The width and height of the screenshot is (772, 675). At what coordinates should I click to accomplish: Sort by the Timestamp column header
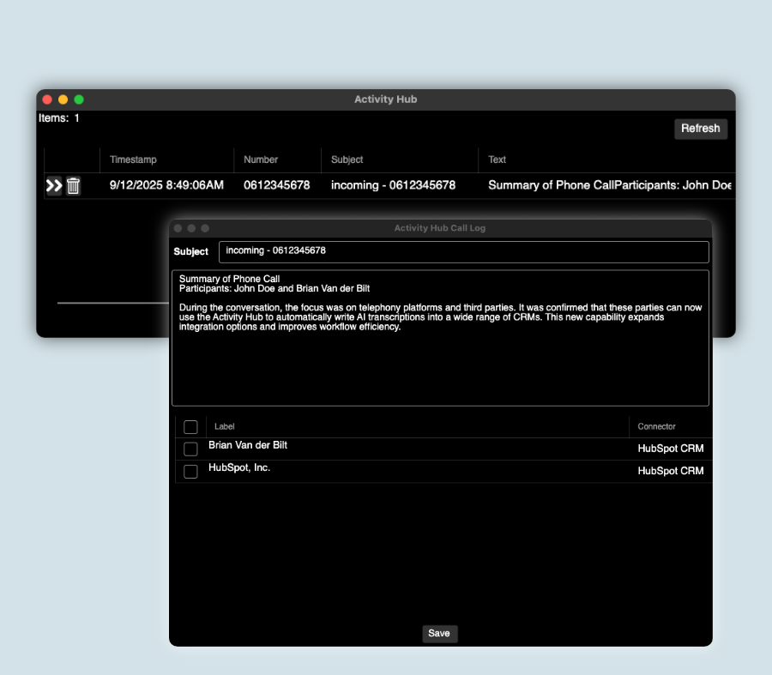[133, 160]
